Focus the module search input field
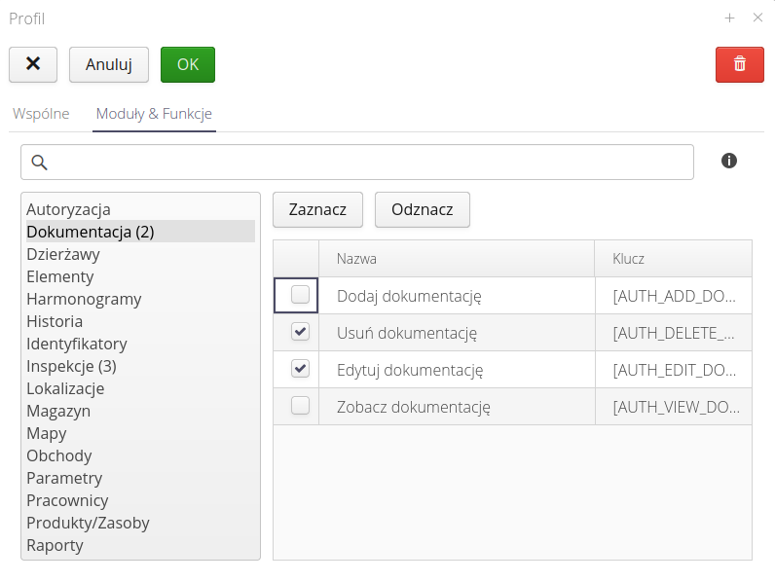Viewport: 775px width, 582px height. (x=370, y=163)
